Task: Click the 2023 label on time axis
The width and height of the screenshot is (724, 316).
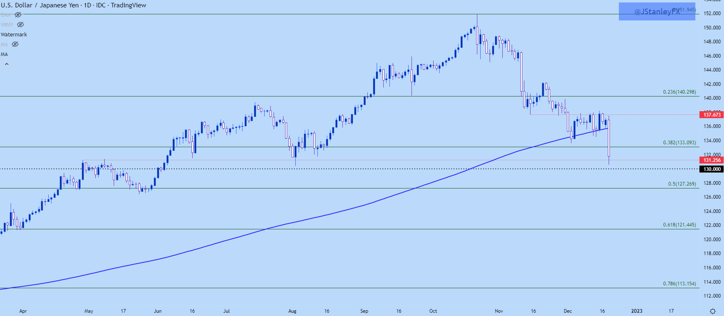Action: [636, 311]
